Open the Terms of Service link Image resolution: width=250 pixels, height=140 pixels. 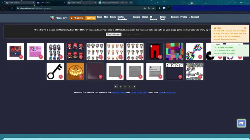pos(138,92)
